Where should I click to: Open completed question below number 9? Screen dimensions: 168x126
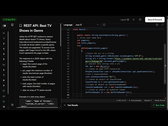coord(4,91)
